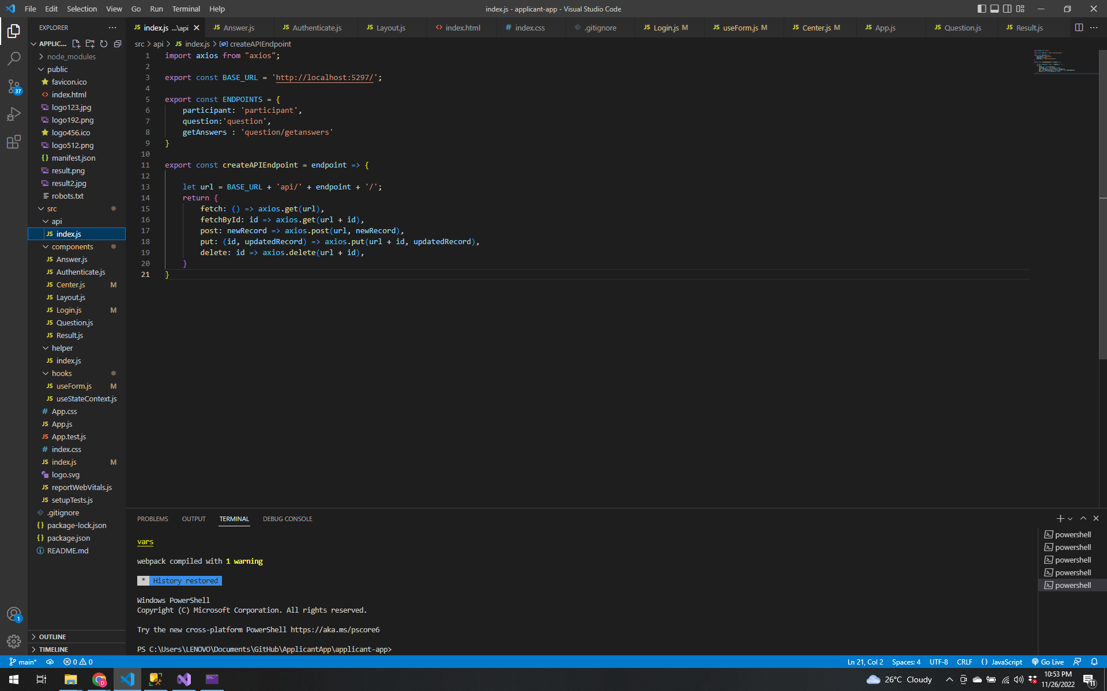The width and height of the screenshot is (1107, 691).
Task: Expand the node_modules folder
Action: point(71,56)
